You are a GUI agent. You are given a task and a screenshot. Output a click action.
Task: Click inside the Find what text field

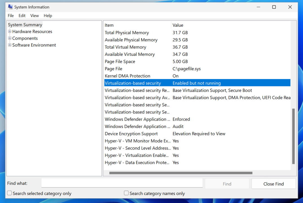pyautogui.click(x=122, y=183)
